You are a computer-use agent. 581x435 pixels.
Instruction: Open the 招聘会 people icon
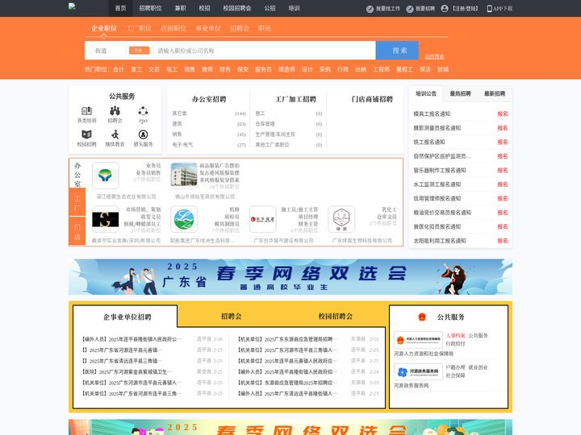(x=115, y=110)
